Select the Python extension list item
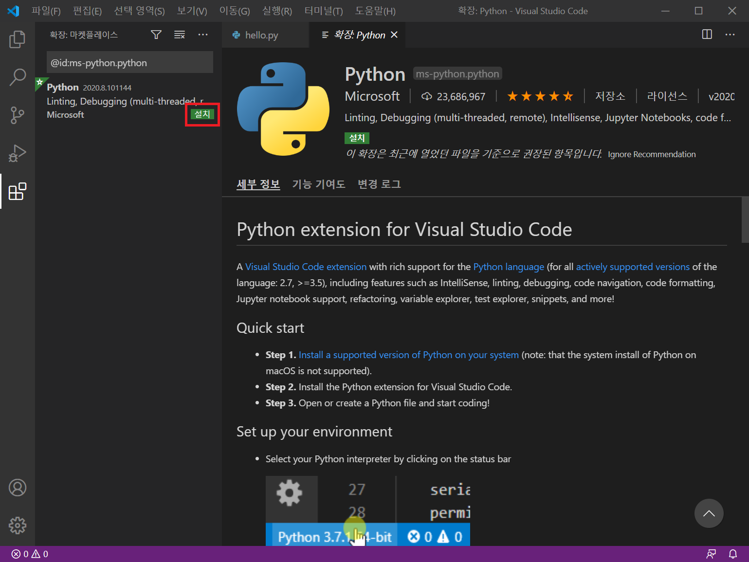This screenshot has width=749, height=562. coord(128,101)
